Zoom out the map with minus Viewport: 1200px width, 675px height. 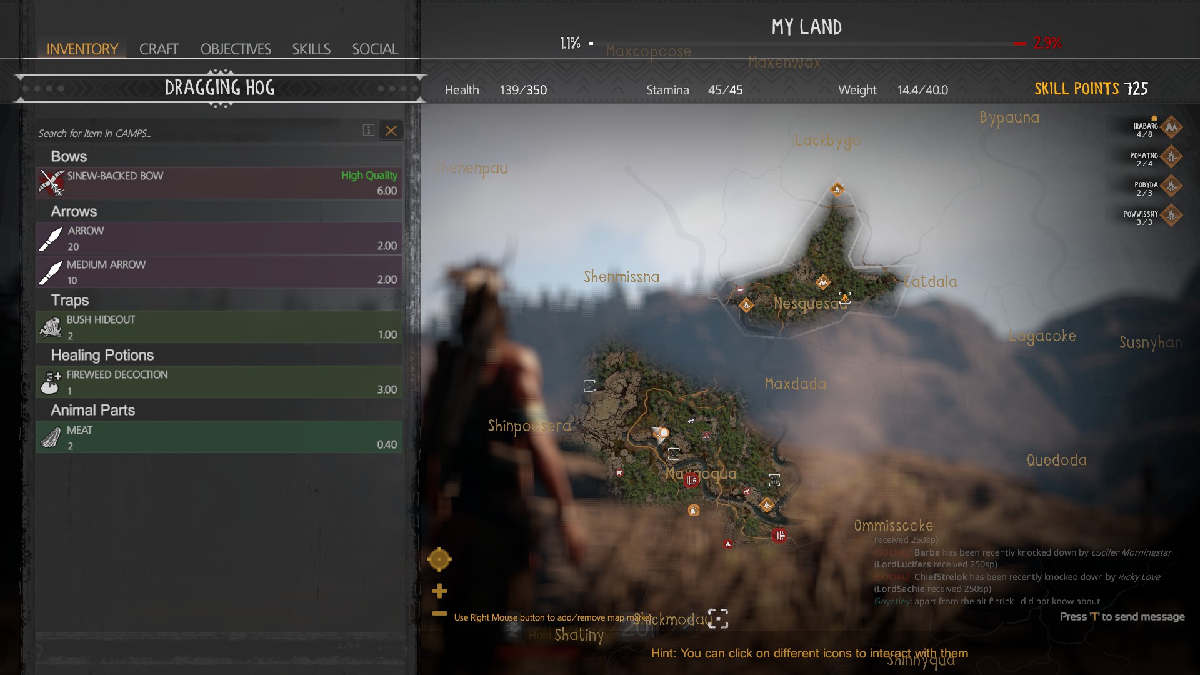[x=439, y=614]
